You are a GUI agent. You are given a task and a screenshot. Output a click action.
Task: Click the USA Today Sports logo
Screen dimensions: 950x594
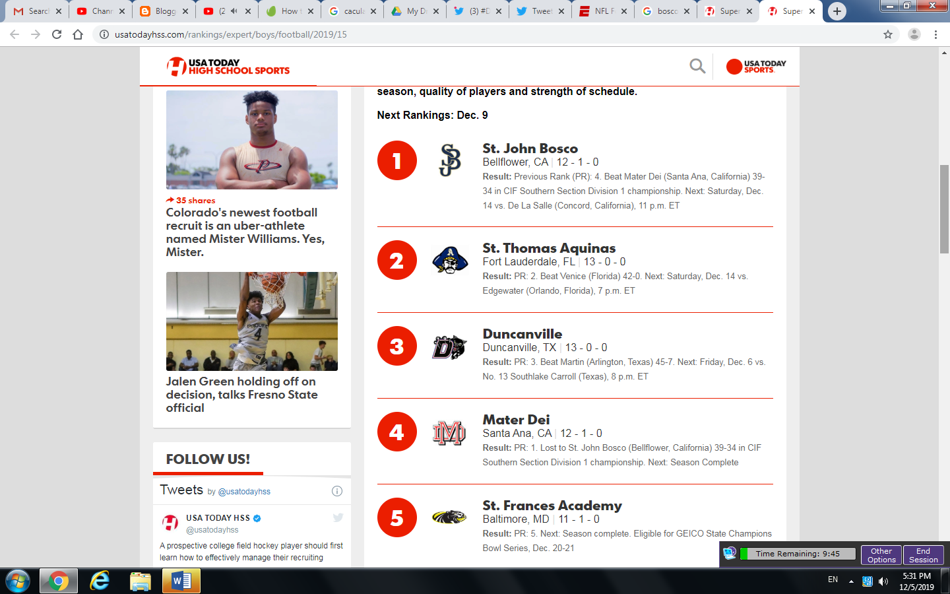click(756, 67)
